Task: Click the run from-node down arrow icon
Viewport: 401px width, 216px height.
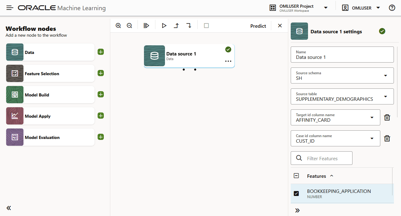Action: pos(188,26)
